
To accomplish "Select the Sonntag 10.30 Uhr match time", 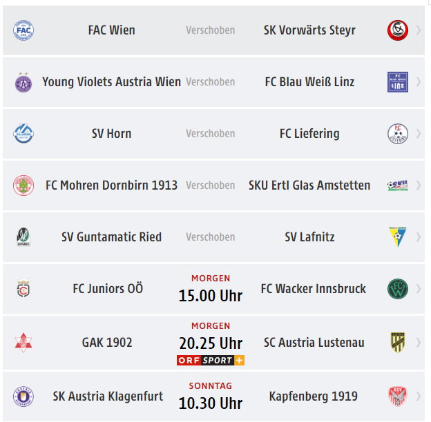I will point(211,396).
